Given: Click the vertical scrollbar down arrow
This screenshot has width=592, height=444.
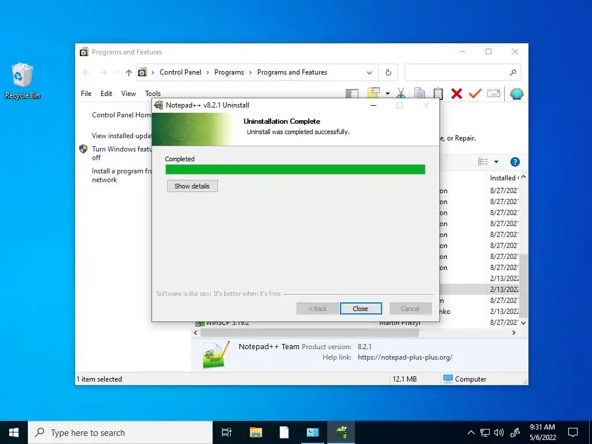Looking at the screenshot, I should pos(523,323).
